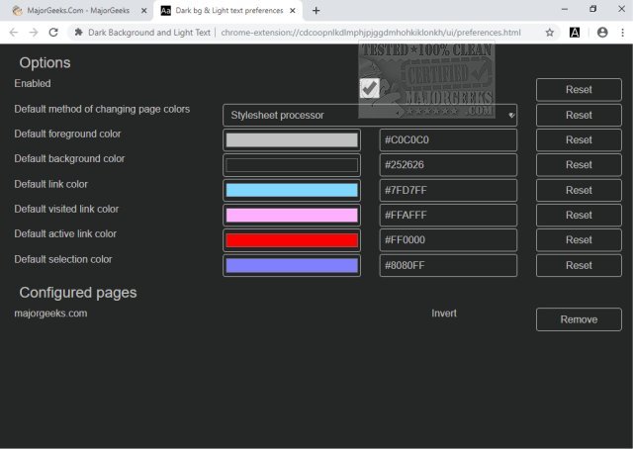Reset the default visited link color
The width and height of the screenshot is (633, 449).
click(579, 215)
